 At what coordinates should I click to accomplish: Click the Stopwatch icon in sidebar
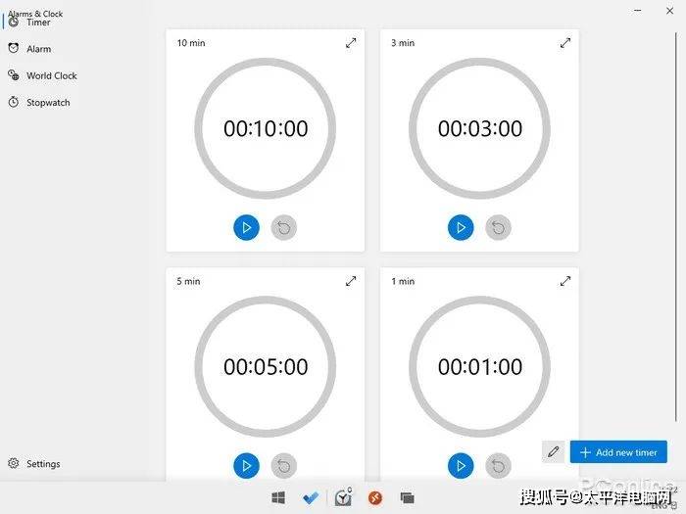(14, 102)
